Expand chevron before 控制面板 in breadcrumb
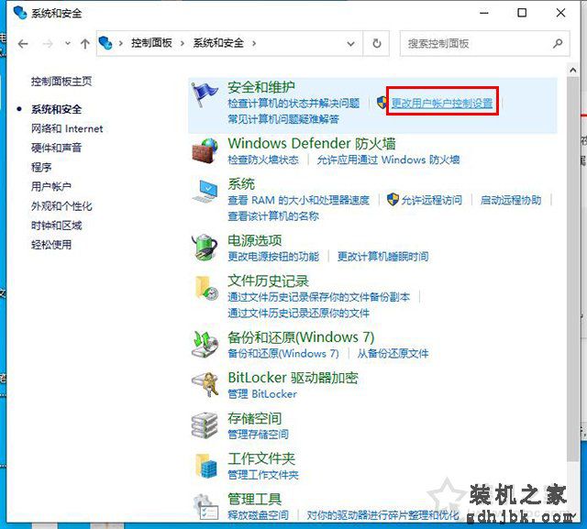This screenshot has width=587, height=529. (x=120, y=43)
